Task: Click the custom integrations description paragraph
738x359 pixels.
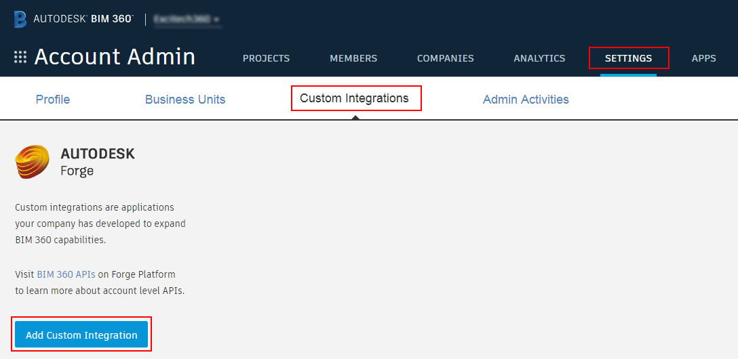Action: (100, 224)
